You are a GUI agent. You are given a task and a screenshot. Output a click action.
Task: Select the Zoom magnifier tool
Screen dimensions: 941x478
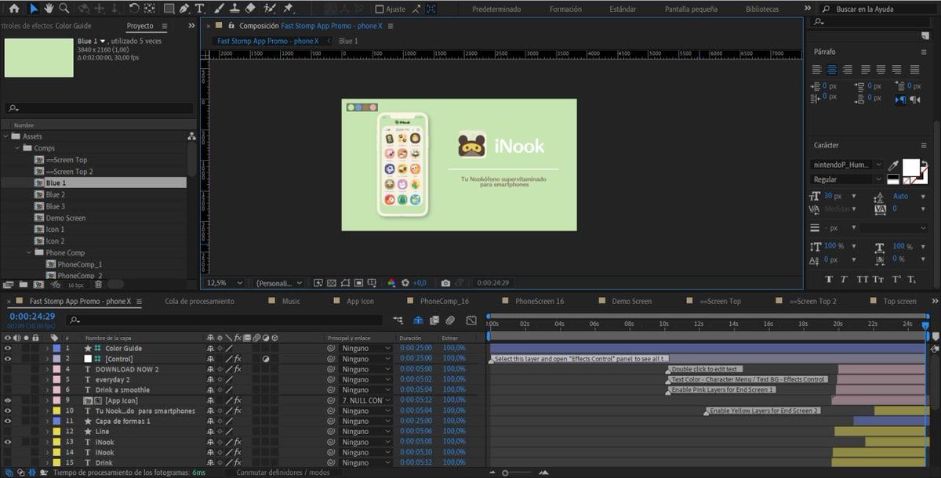[x=64, y=9]
